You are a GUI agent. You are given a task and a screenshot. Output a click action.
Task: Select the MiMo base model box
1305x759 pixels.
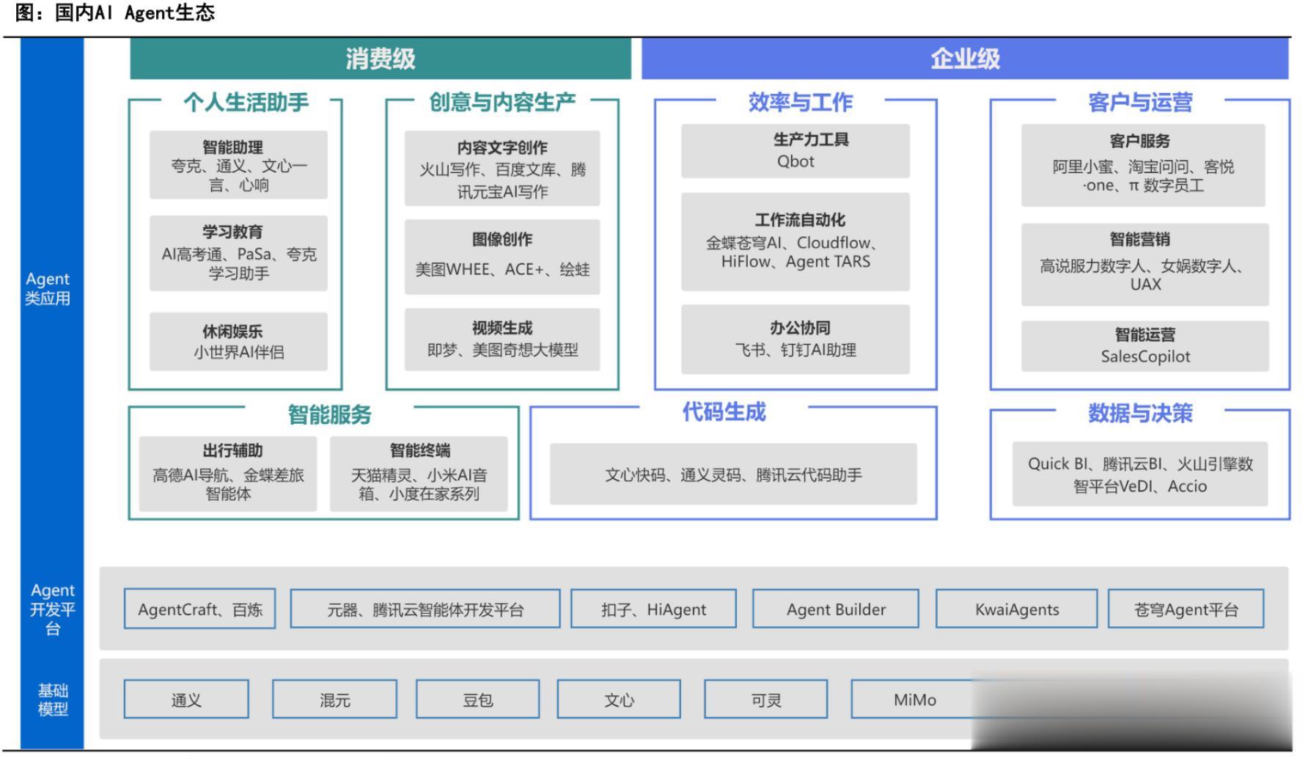[x=914, y=700]
